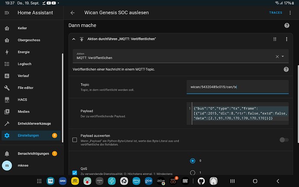Open Entwicklerwerkzeuge from the sidebar
The height and width of the screenshot is (187, 299).
tap(31, 124)
